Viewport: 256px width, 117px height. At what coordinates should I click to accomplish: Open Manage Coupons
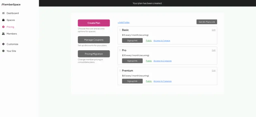click(x=94, y=40)
